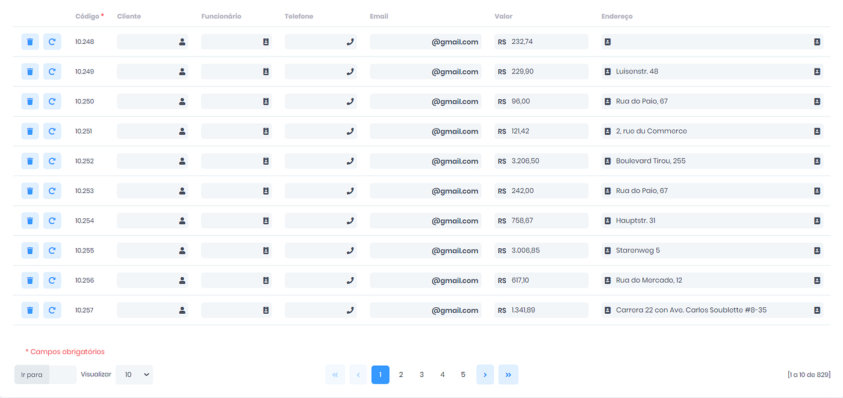Screen dimensions: 843x398
Task: Reload record 10.249 with the refresh icon
Action: (x=52, y=71)
